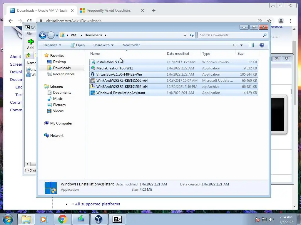This screenshot has width=301, height=225.
Task: Click the search magnifier icon
Action: coord(265,35)
